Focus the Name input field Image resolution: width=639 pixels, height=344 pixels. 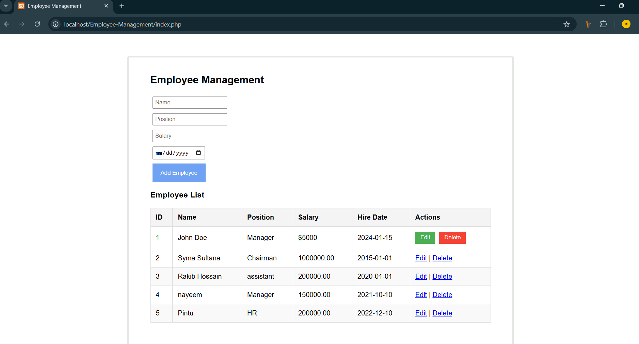pos(190,103)
